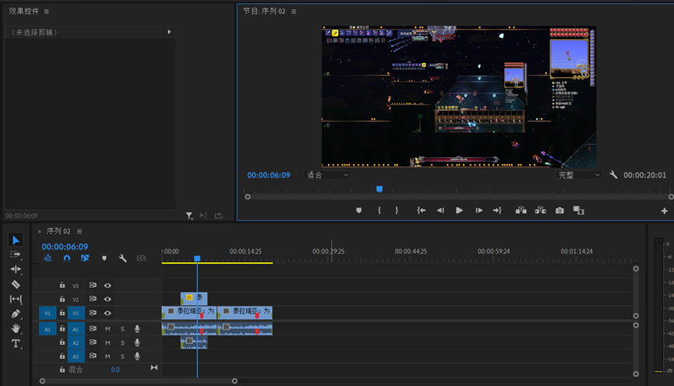
Task: Select the Razor tool in the toolbar
Action: coord(16,284)
